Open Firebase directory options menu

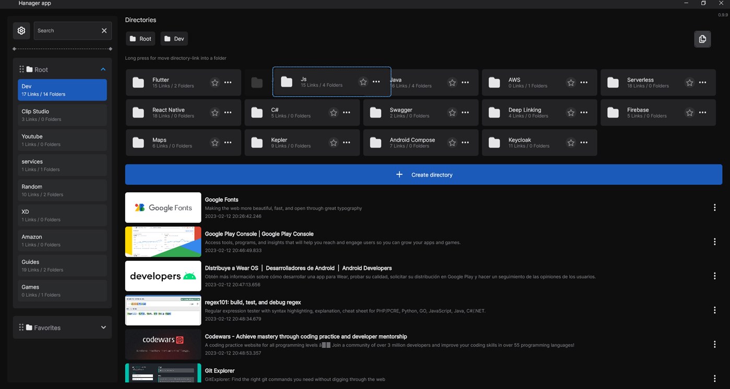[703, 113]
